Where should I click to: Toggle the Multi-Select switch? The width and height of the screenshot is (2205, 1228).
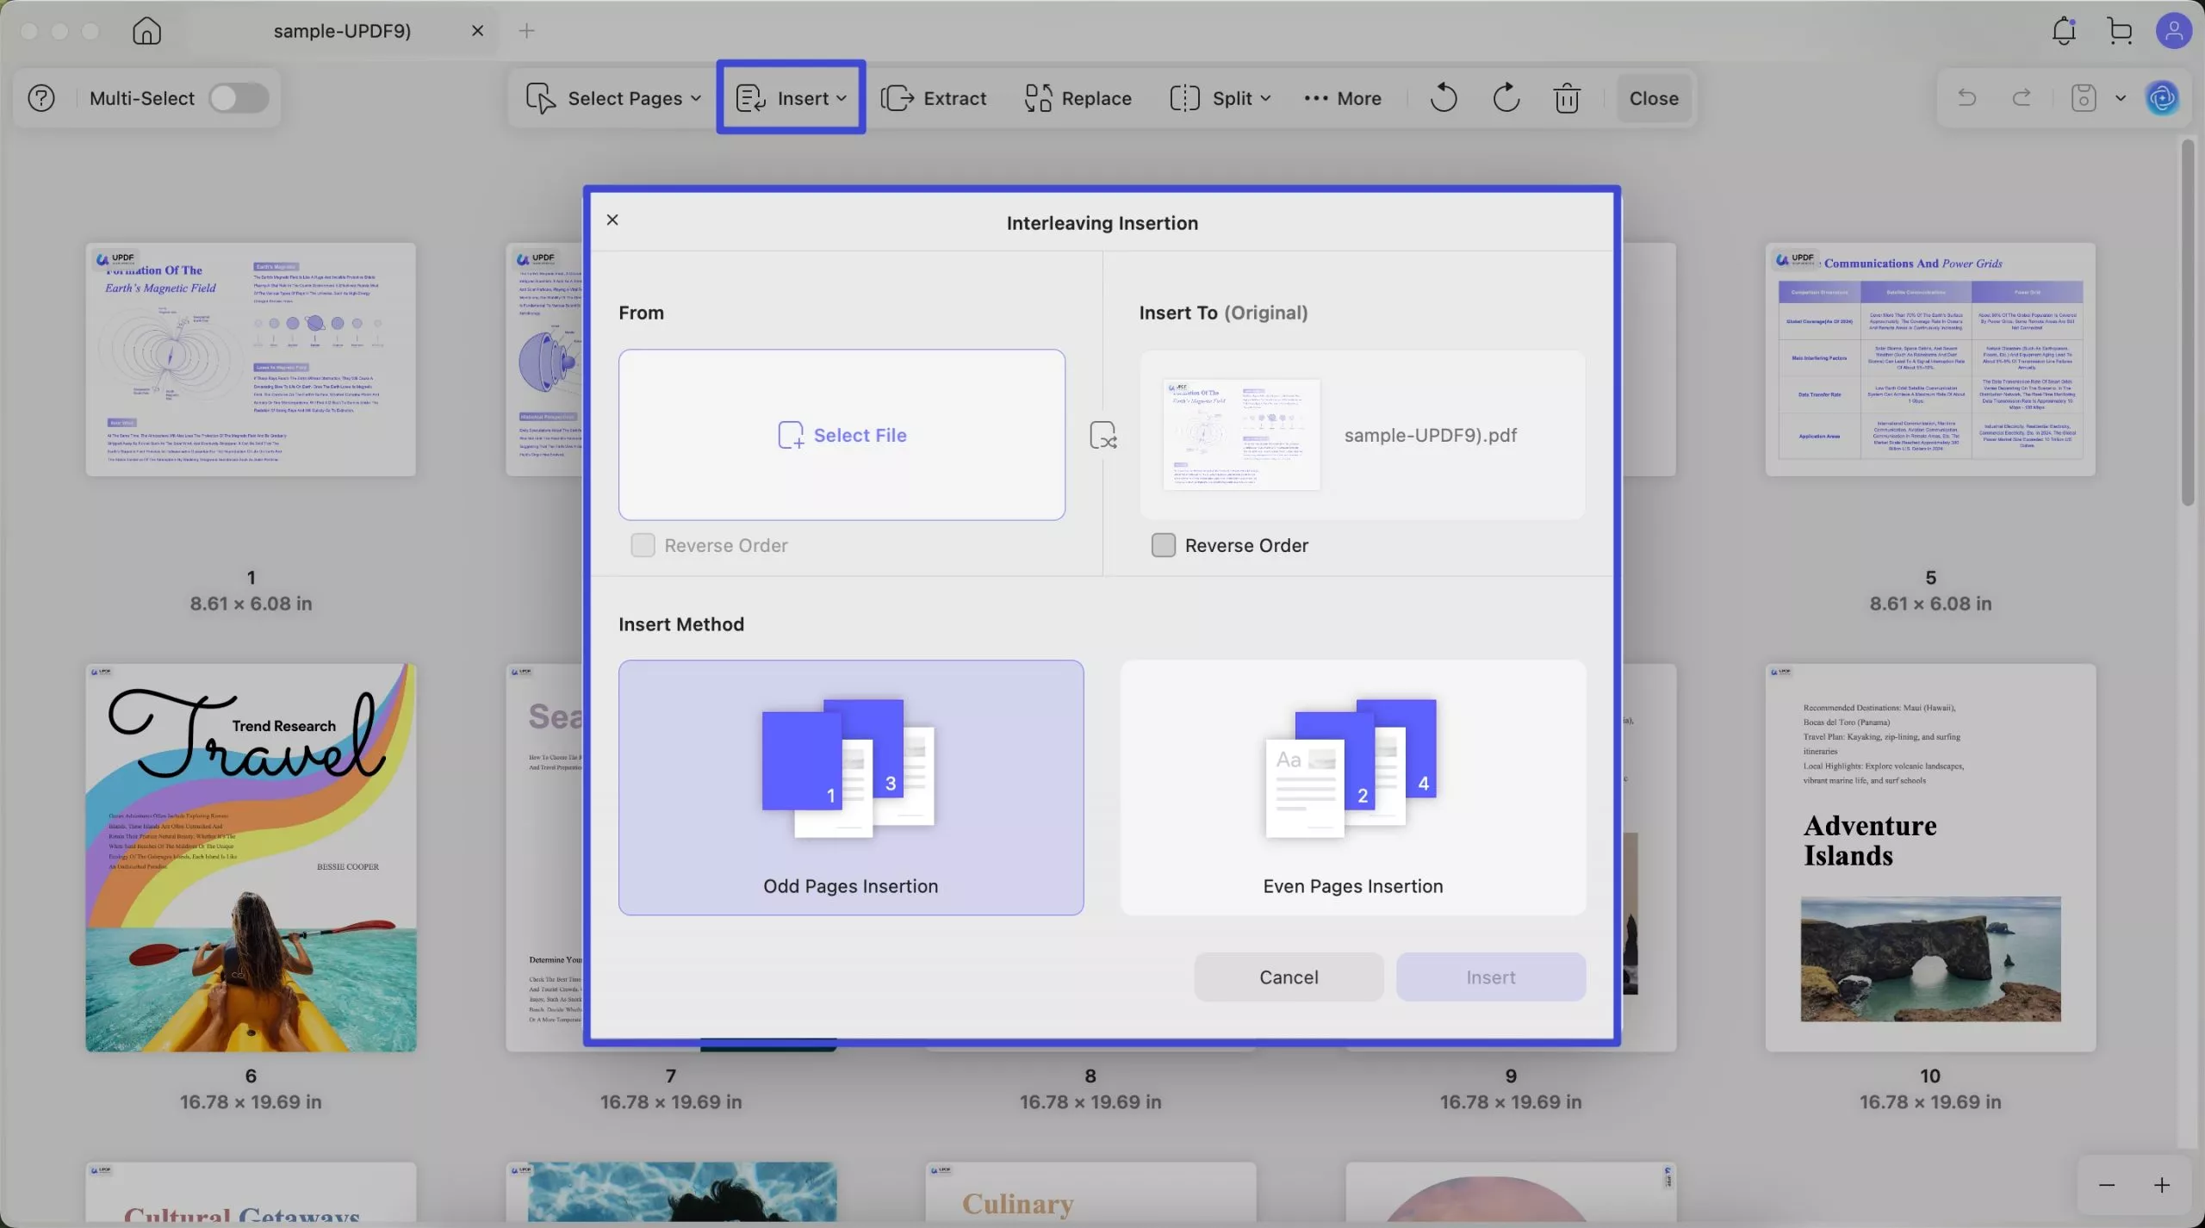click(239, 98)
